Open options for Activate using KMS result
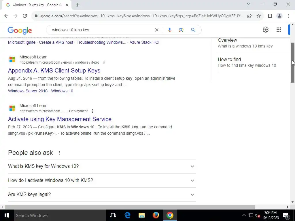The image size is (295, 221). (x=92, y=111)
